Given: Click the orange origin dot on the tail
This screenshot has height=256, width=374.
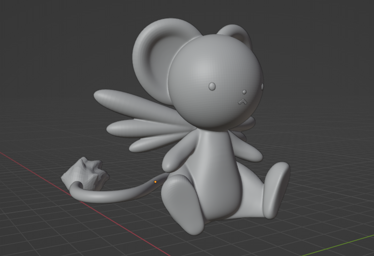Looking at the screenshot, I should [156, 182].
